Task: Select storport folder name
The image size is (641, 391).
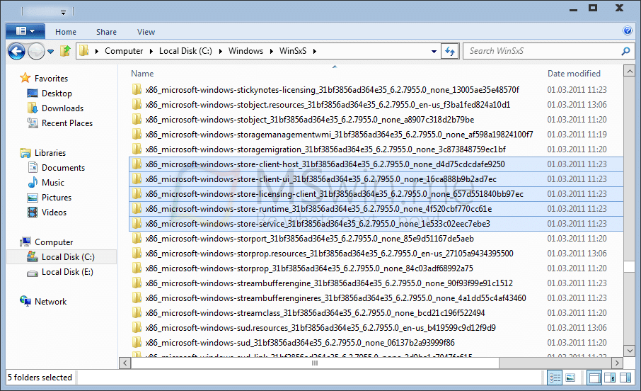Action: point(309,238)
